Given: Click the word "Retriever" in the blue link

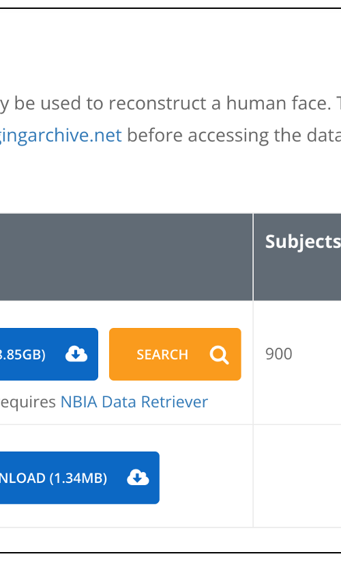Looking at the screenshot, I should pyautogui.click(x=175, y=402).
